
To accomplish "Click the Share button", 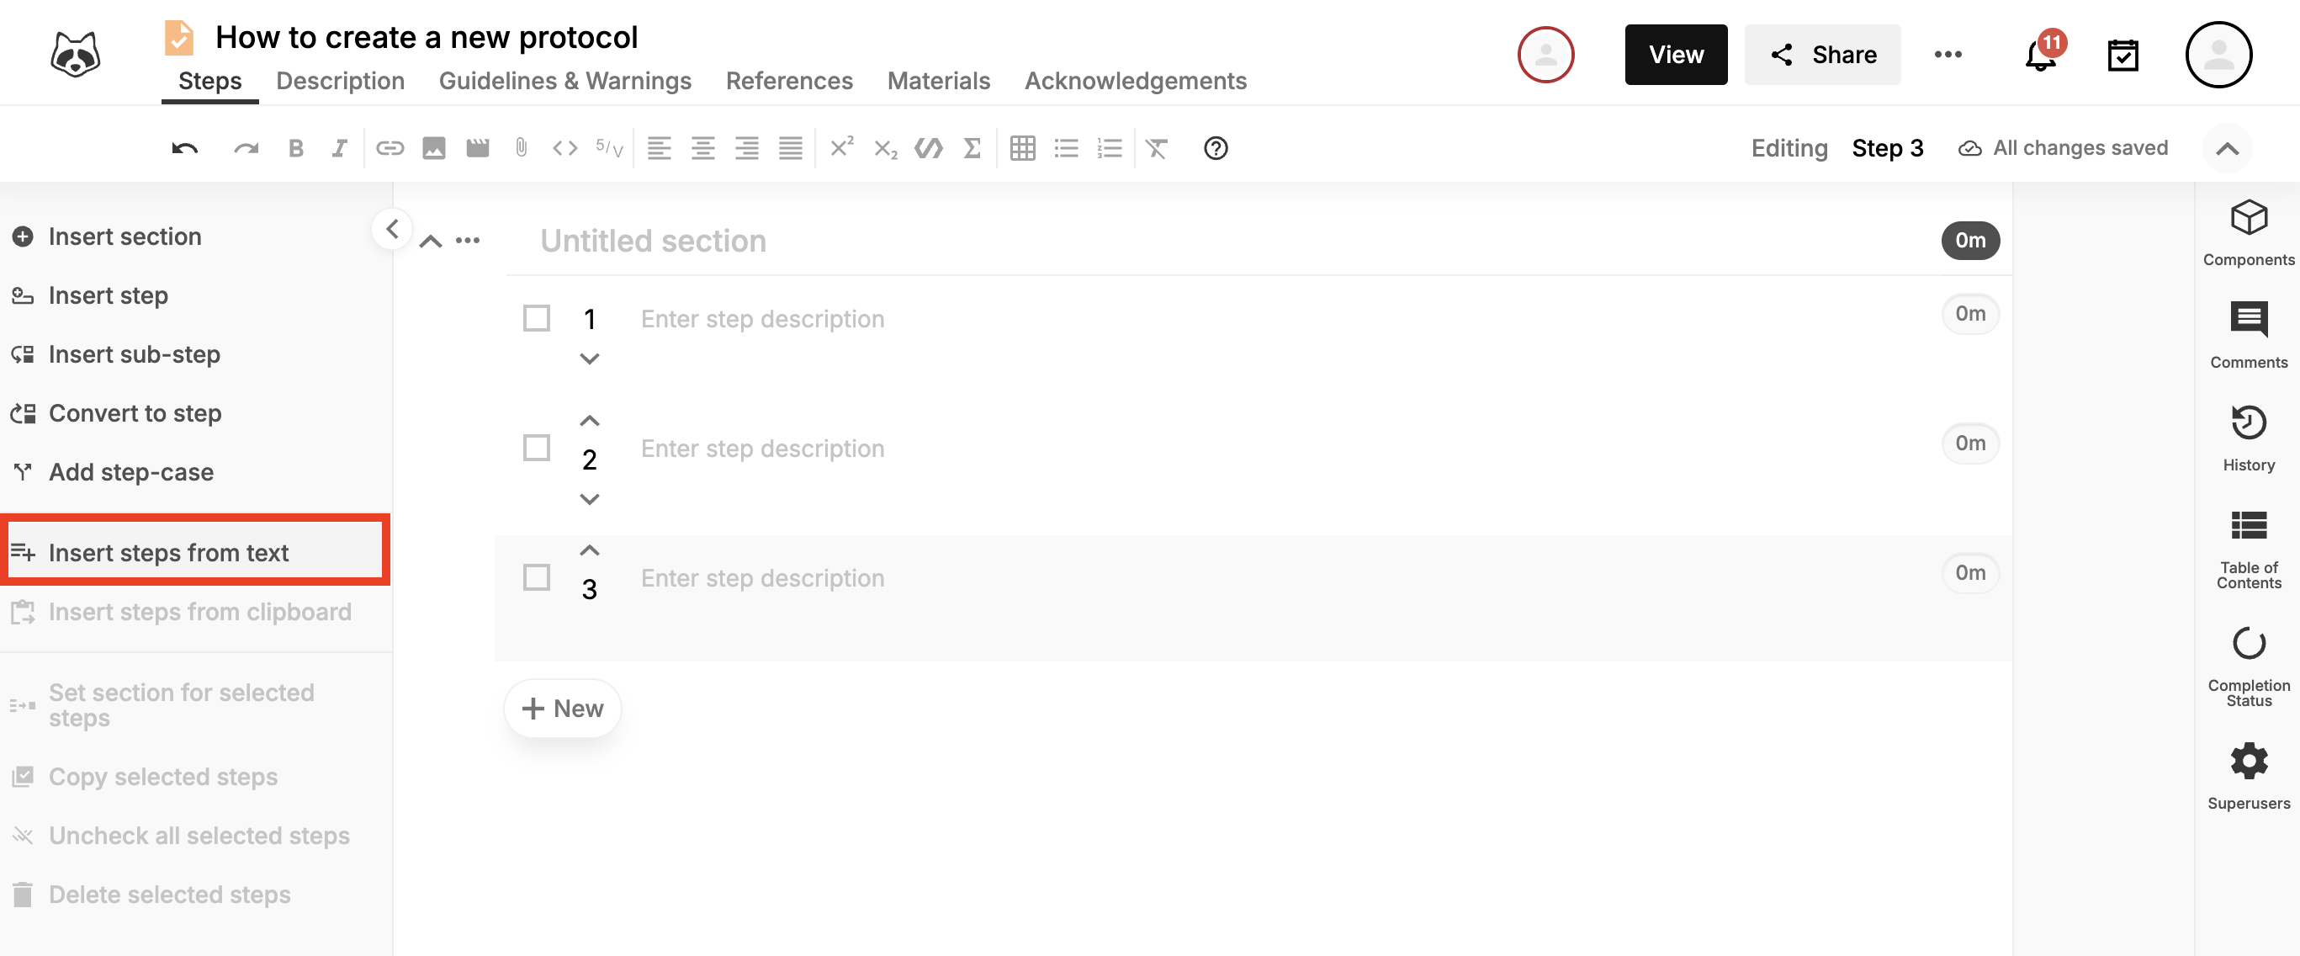I will point(1821,56).
